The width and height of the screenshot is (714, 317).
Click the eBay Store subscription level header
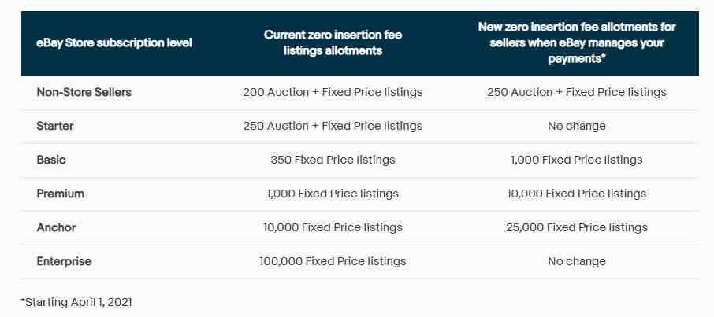coord(114,42)
